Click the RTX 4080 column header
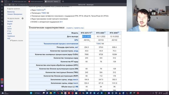The width and height of the screenshot is (169, 95). click(x=101, y=33)
